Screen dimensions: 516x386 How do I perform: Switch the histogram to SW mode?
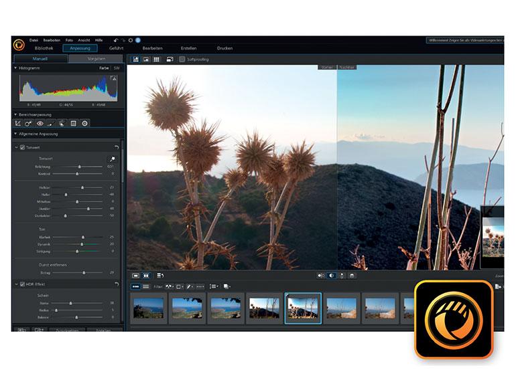tap(117, 68)
